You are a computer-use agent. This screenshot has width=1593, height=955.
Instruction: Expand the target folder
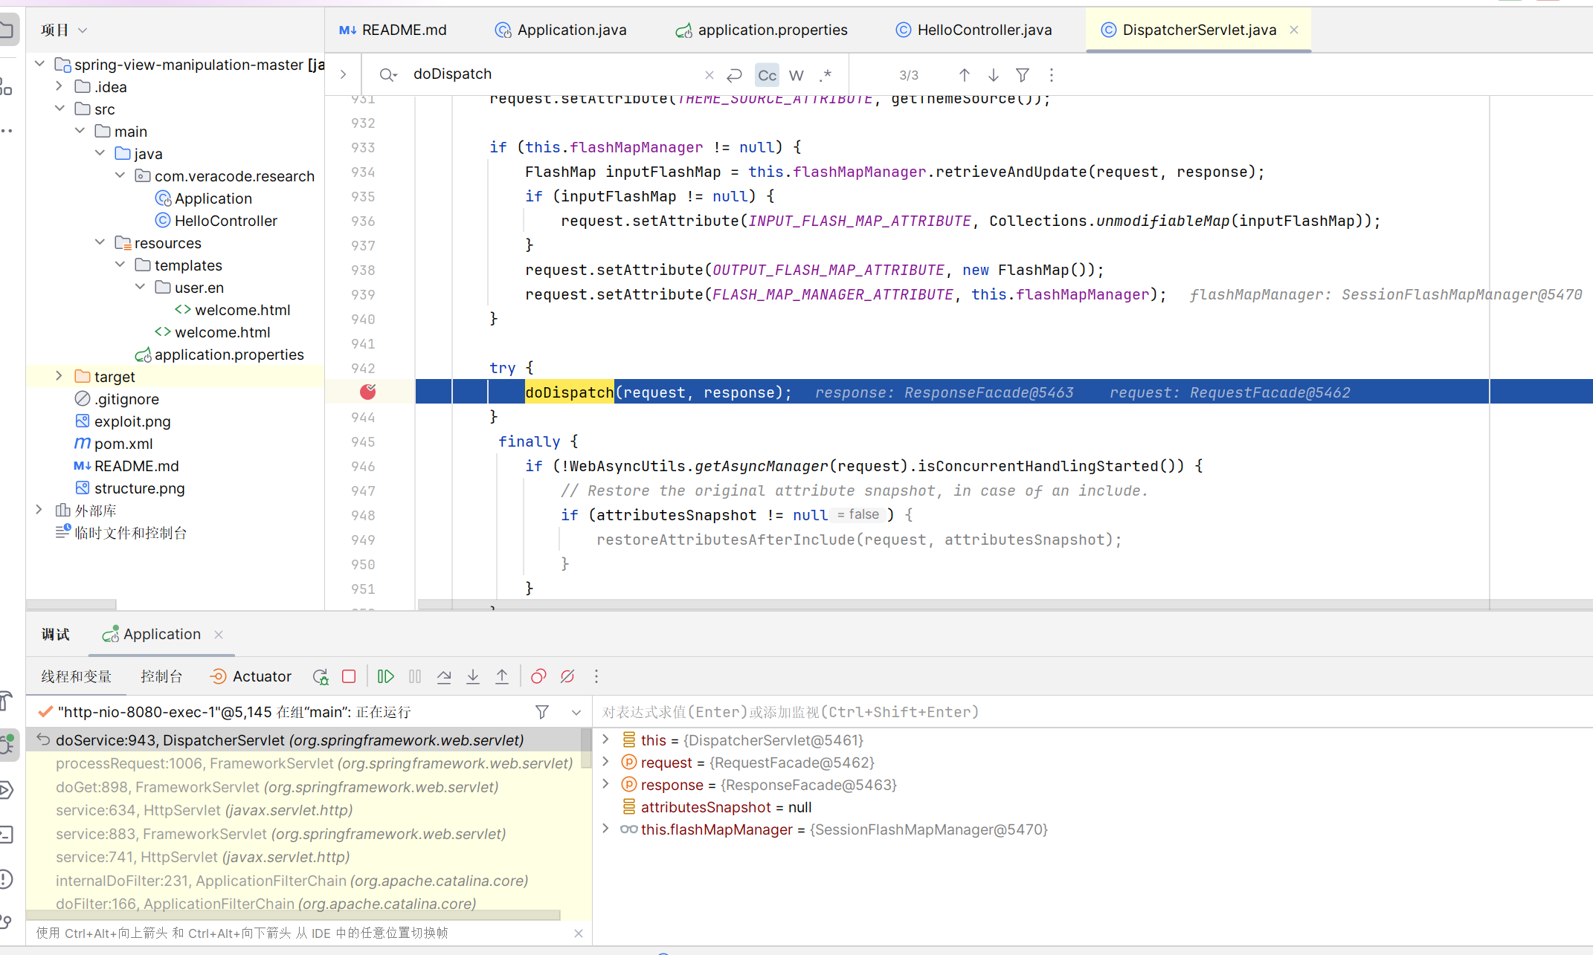tap(59, 376)
